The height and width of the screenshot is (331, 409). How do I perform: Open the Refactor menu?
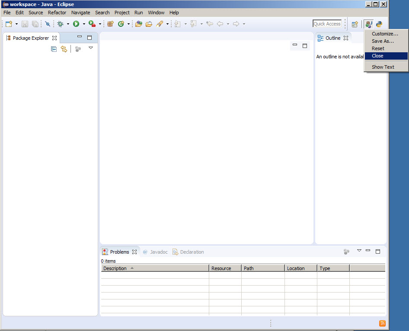[57, 13]
